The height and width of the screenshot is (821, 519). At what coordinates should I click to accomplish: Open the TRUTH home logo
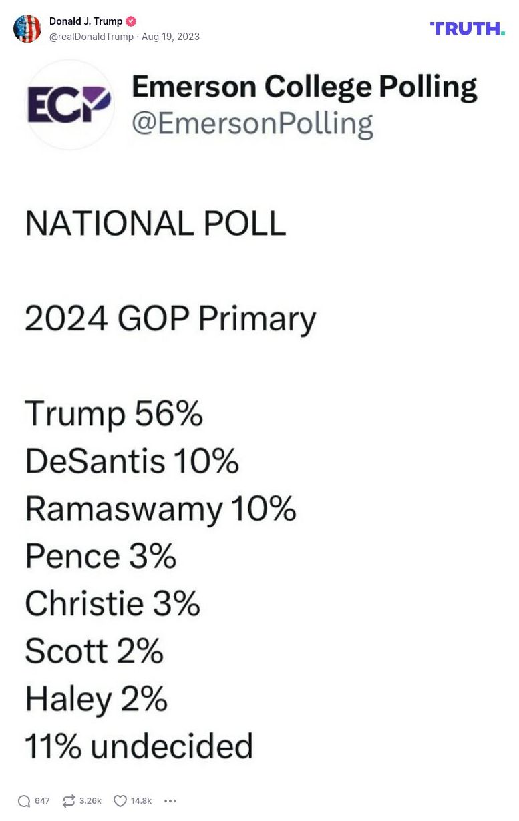467,29
